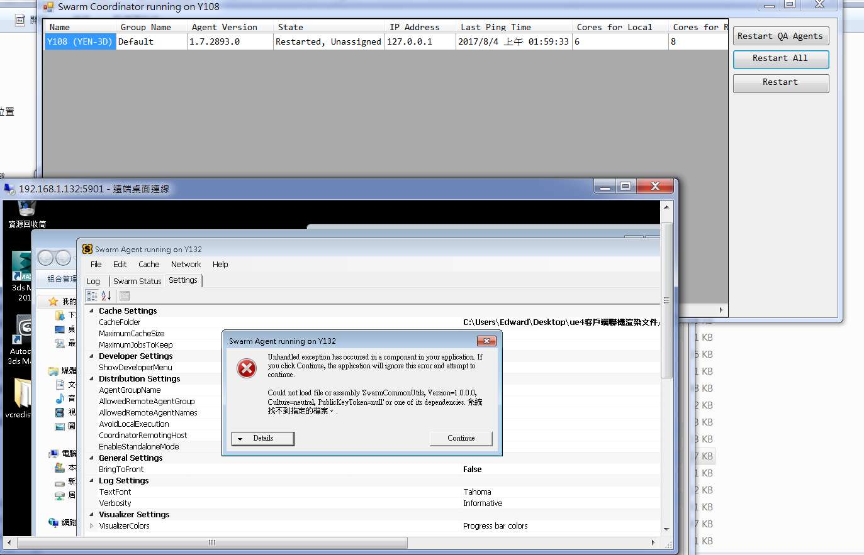Viewport: 864px width, 555px height.
Task: Click Agent Version column header
Action: (230, 27)
